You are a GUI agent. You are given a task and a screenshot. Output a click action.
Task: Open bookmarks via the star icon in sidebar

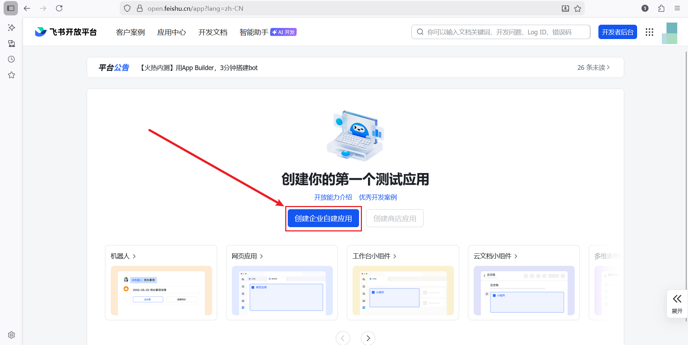(11, 75)
